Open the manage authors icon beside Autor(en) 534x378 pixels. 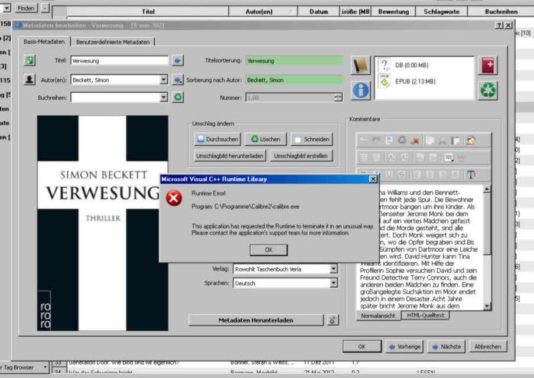30,80
